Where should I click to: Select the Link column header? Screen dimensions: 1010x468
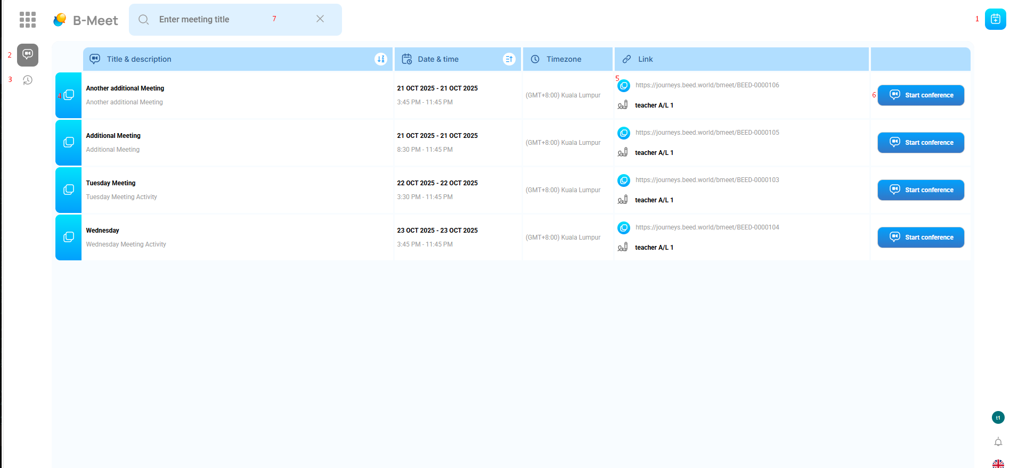click(x=645, y=59)
